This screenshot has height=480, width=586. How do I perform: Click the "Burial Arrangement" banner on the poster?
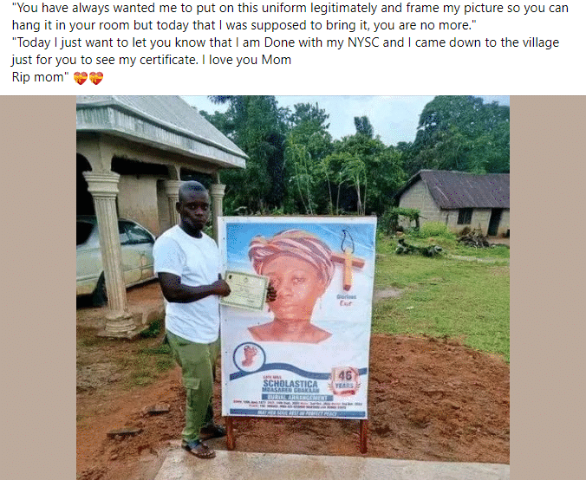tap(298, 397)
